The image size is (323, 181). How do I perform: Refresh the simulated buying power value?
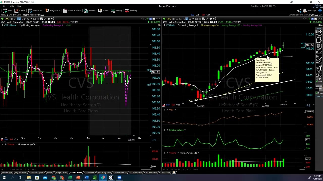pos(320,15)
